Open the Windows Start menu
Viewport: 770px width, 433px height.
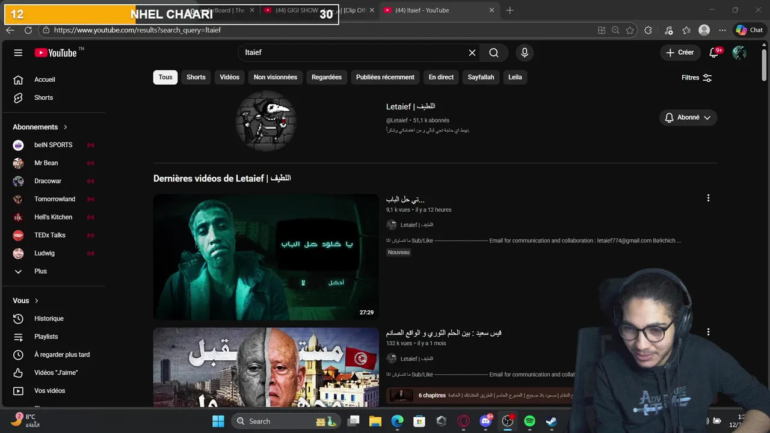click(x=218, y=421)
